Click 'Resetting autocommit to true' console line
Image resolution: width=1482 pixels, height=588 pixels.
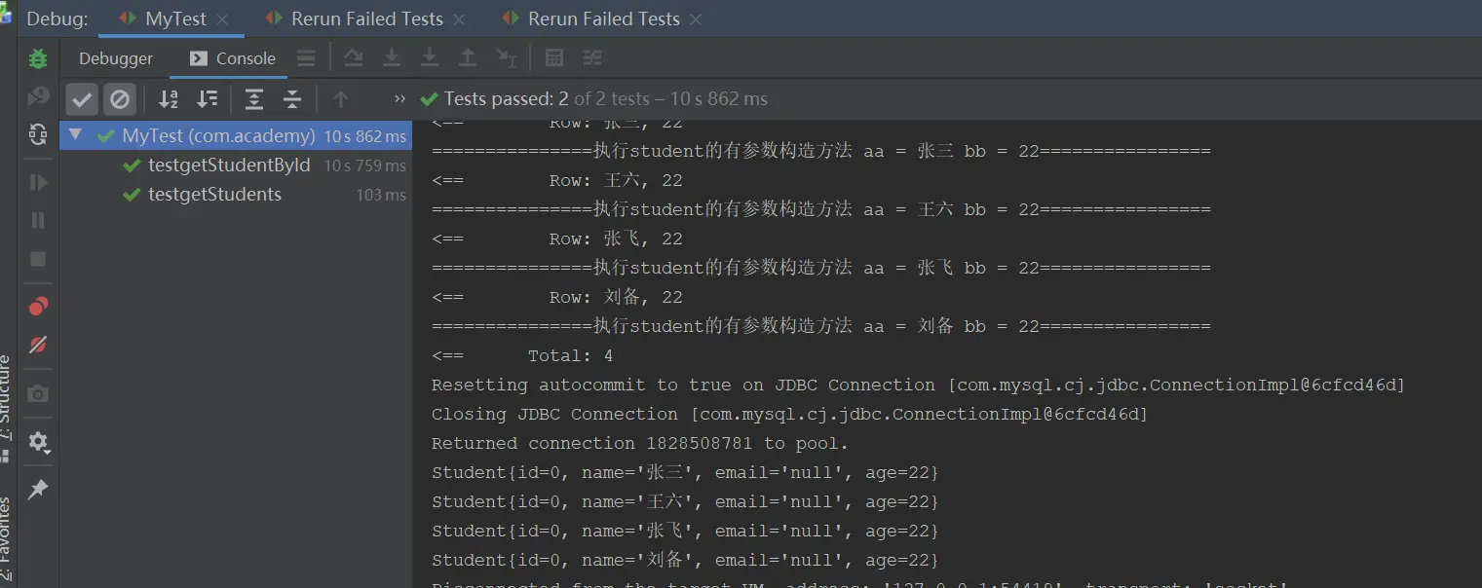click(918, 385)
